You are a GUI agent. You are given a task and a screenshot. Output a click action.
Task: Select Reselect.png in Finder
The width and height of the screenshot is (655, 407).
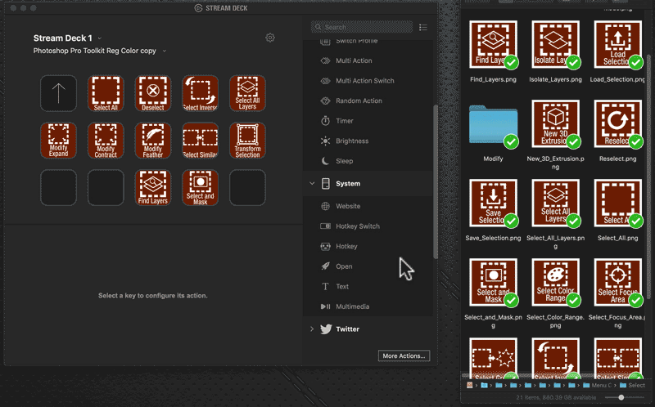click(x=618, y=123)
